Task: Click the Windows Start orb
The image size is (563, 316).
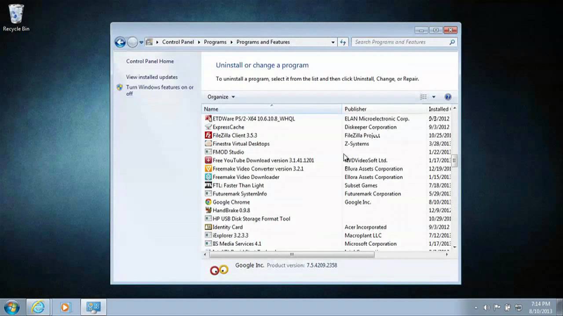Action: [x=12, y=307]
